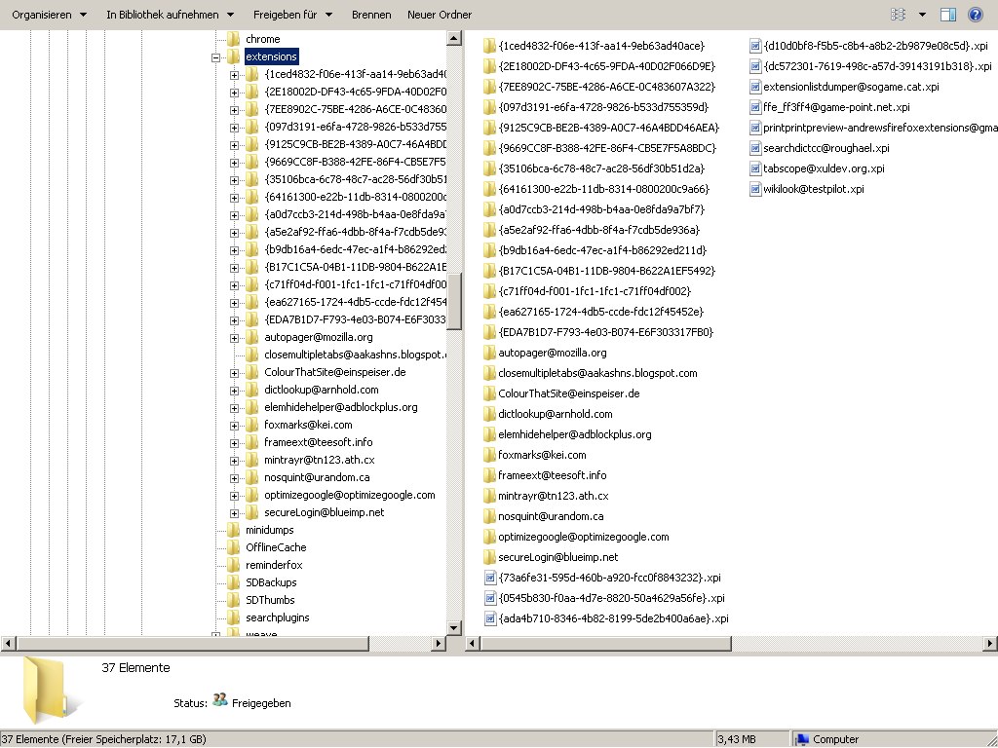Click extensionlistdumper@sogame.cat.xpi file icon
The image size is (998, 748).
755,87
